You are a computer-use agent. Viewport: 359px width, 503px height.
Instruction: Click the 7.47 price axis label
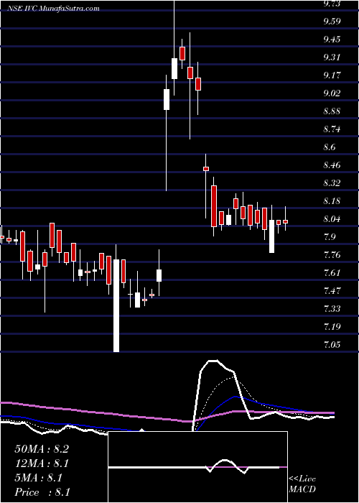332,291
